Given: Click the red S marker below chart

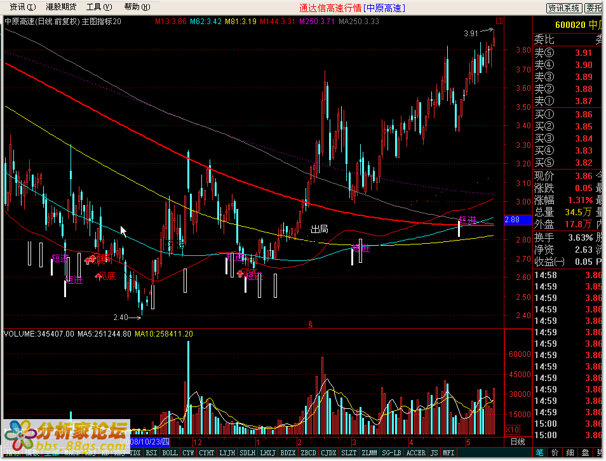Looking at the screenshot, I should coord(311,324).
